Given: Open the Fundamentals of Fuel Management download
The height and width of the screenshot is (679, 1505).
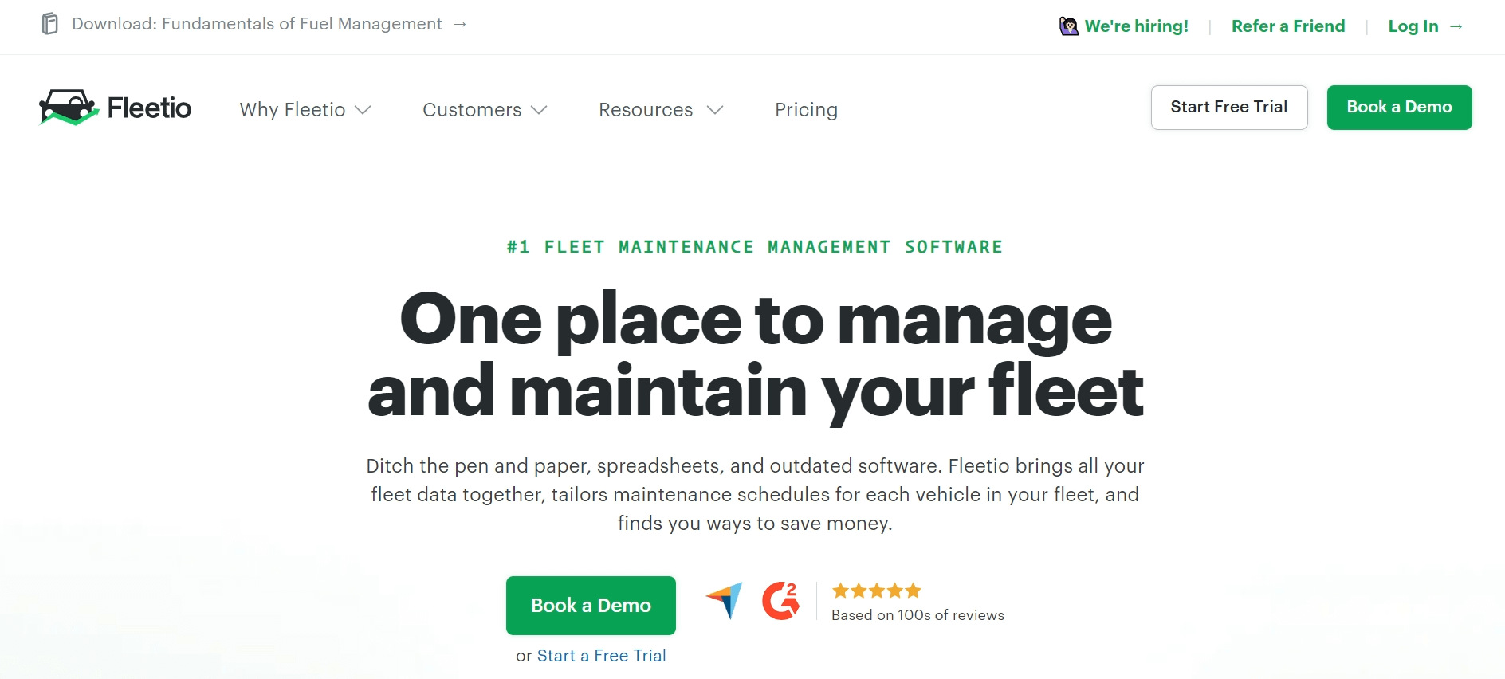Looking at the screenshot, I should click(x=257, y=24).
